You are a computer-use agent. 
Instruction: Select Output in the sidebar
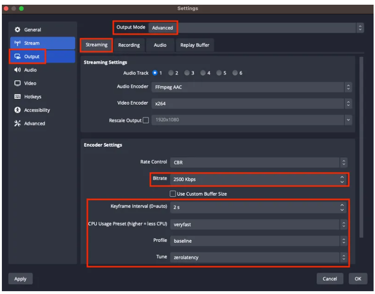coord(43,56)
